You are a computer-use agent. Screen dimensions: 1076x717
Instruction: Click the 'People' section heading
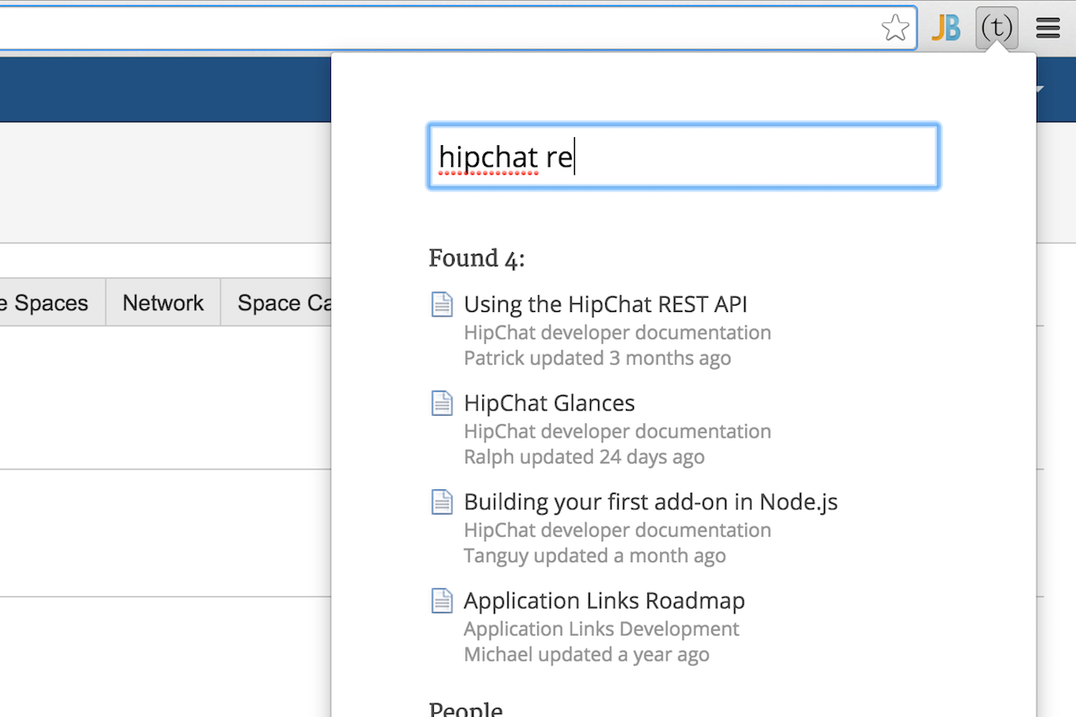(465, 710)
